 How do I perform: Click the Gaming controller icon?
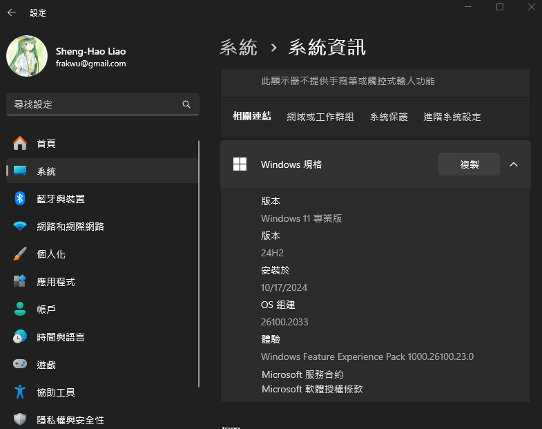(x=20, y=364)
